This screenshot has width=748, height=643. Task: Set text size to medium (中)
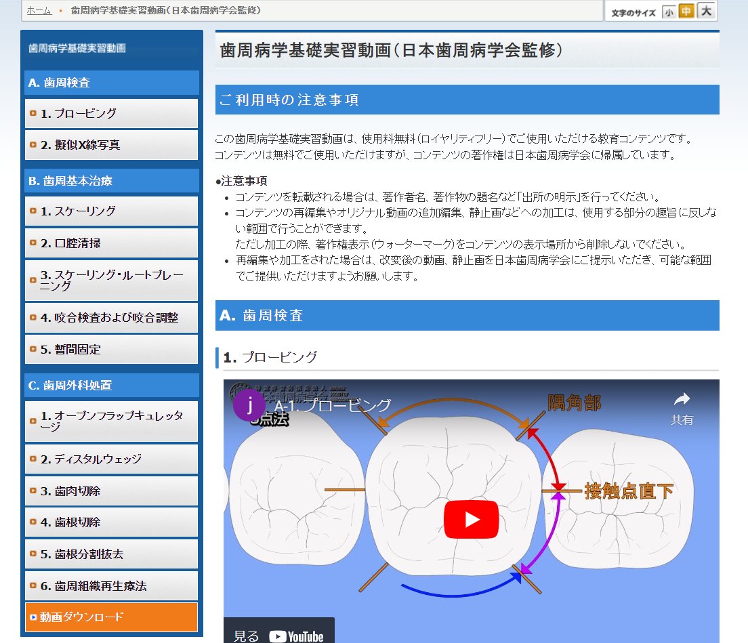[686, 11]
